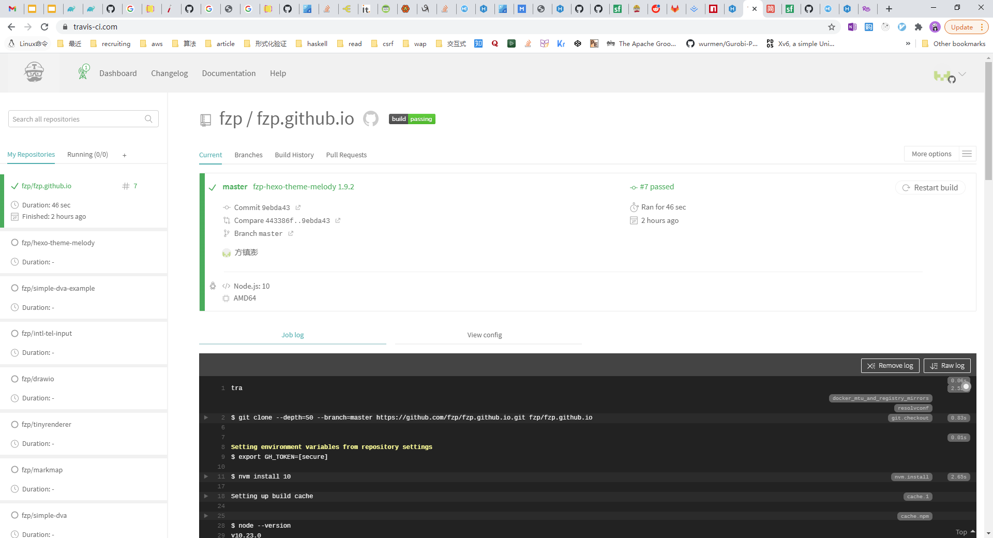Click the hamburger icon beside More options

click(x=968, y=154)
